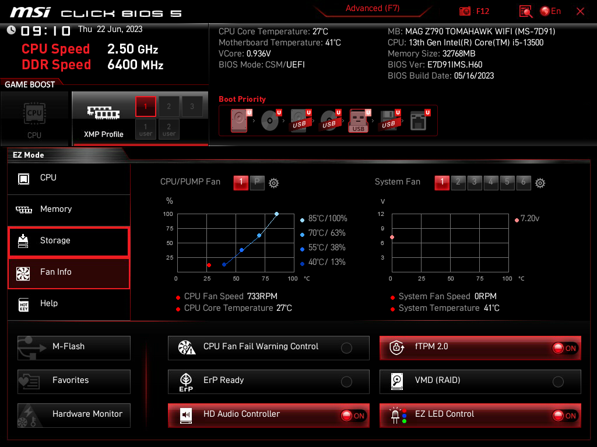Click the CPU Fan Speed 733RPM value
Viewport: 597px width, 447px height.
click(x=262, y=296)
